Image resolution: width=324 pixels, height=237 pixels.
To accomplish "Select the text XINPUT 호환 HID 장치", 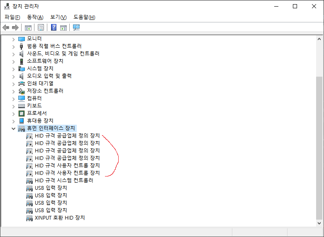I will tap(60, 218).
